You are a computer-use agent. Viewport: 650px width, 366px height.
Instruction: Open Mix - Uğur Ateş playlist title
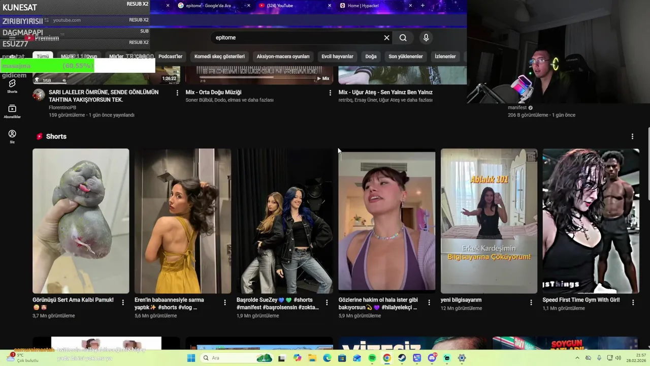click(x=385, y=93)
